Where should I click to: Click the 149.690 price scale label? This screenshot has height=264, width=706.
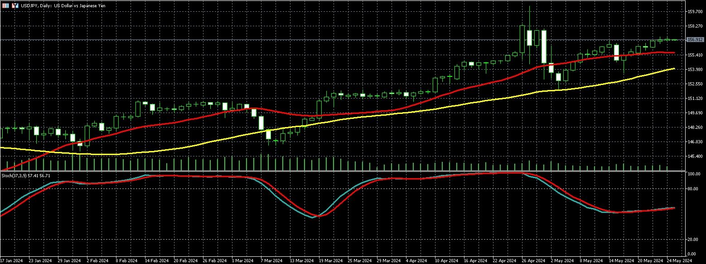coord(695,113)
